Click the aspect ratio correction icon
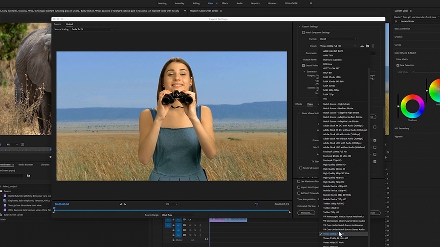This screenshot has width=440, height=247. pos(257,204)
